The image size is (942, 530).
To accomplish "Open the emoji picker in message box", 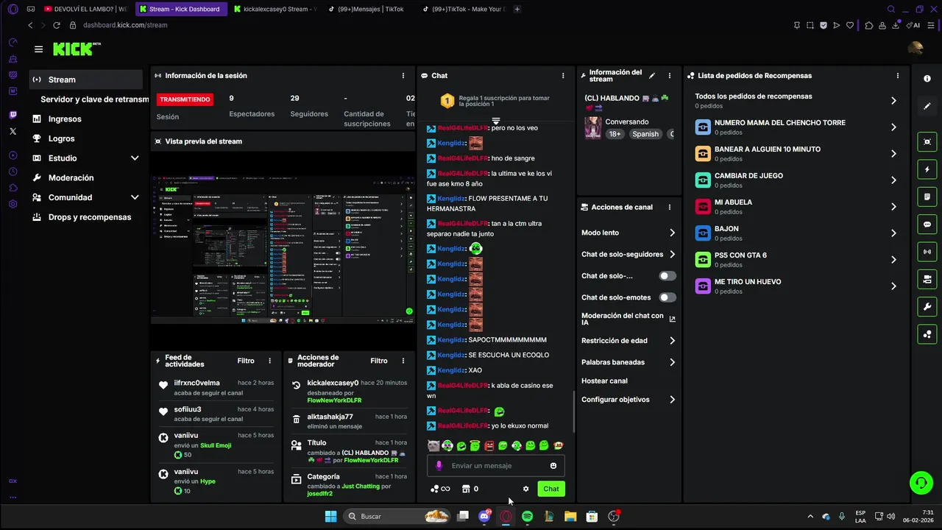I will point(553,466).
